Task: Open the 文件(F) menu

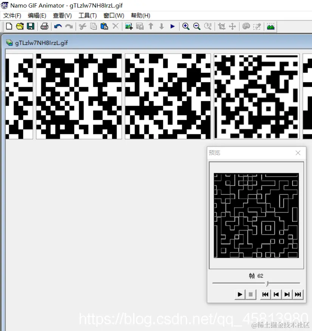Action: pos(12,15)
